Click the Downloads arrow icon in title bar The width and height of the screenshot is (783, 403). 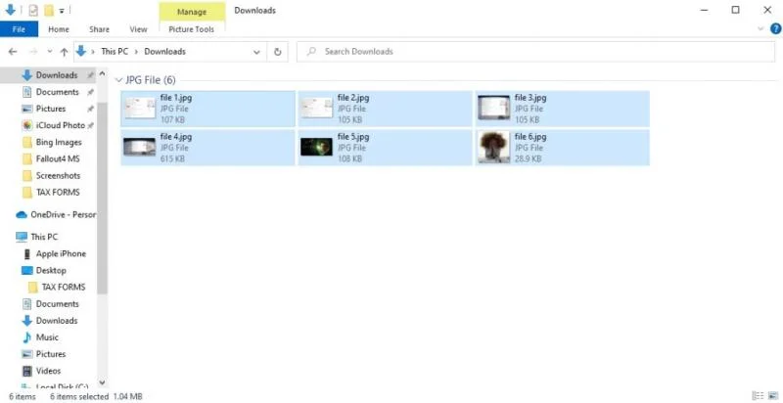pos(10,10)
